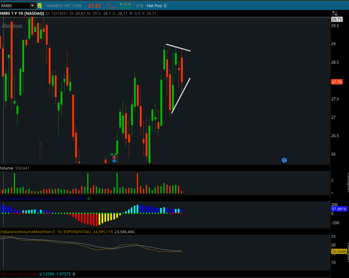349x278 pixels.
Task: Click the close value C: 28.11
Action: [120, 13]
